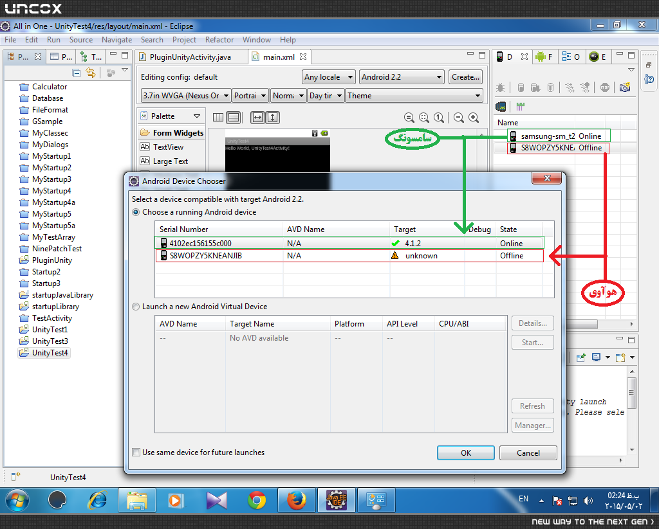This screenshot has height=529, width=659.
Task: Click the Screen Capture camera icon in Devices
Action: coord(625,87)
